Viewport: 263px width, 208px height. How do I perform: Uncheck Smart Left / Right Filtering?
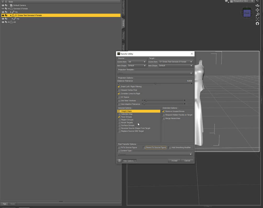pos(119,87)
